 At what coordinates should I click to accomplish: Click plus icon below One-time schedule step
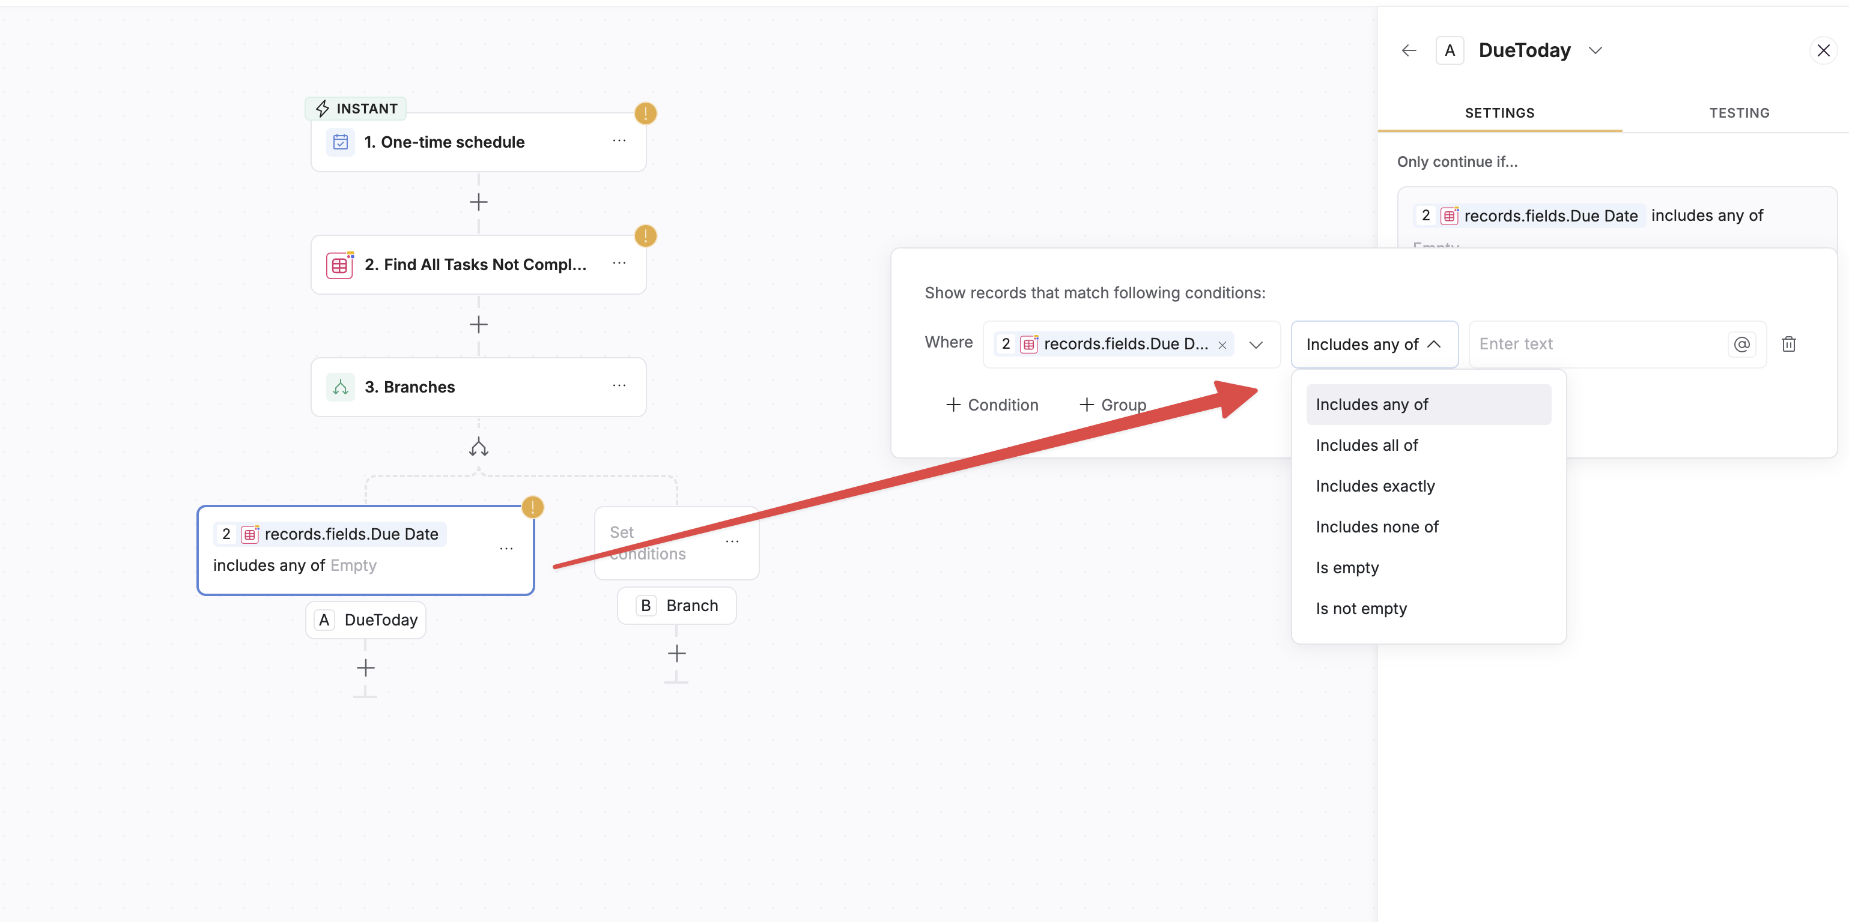pyautogui.click(x=478, y=202)
